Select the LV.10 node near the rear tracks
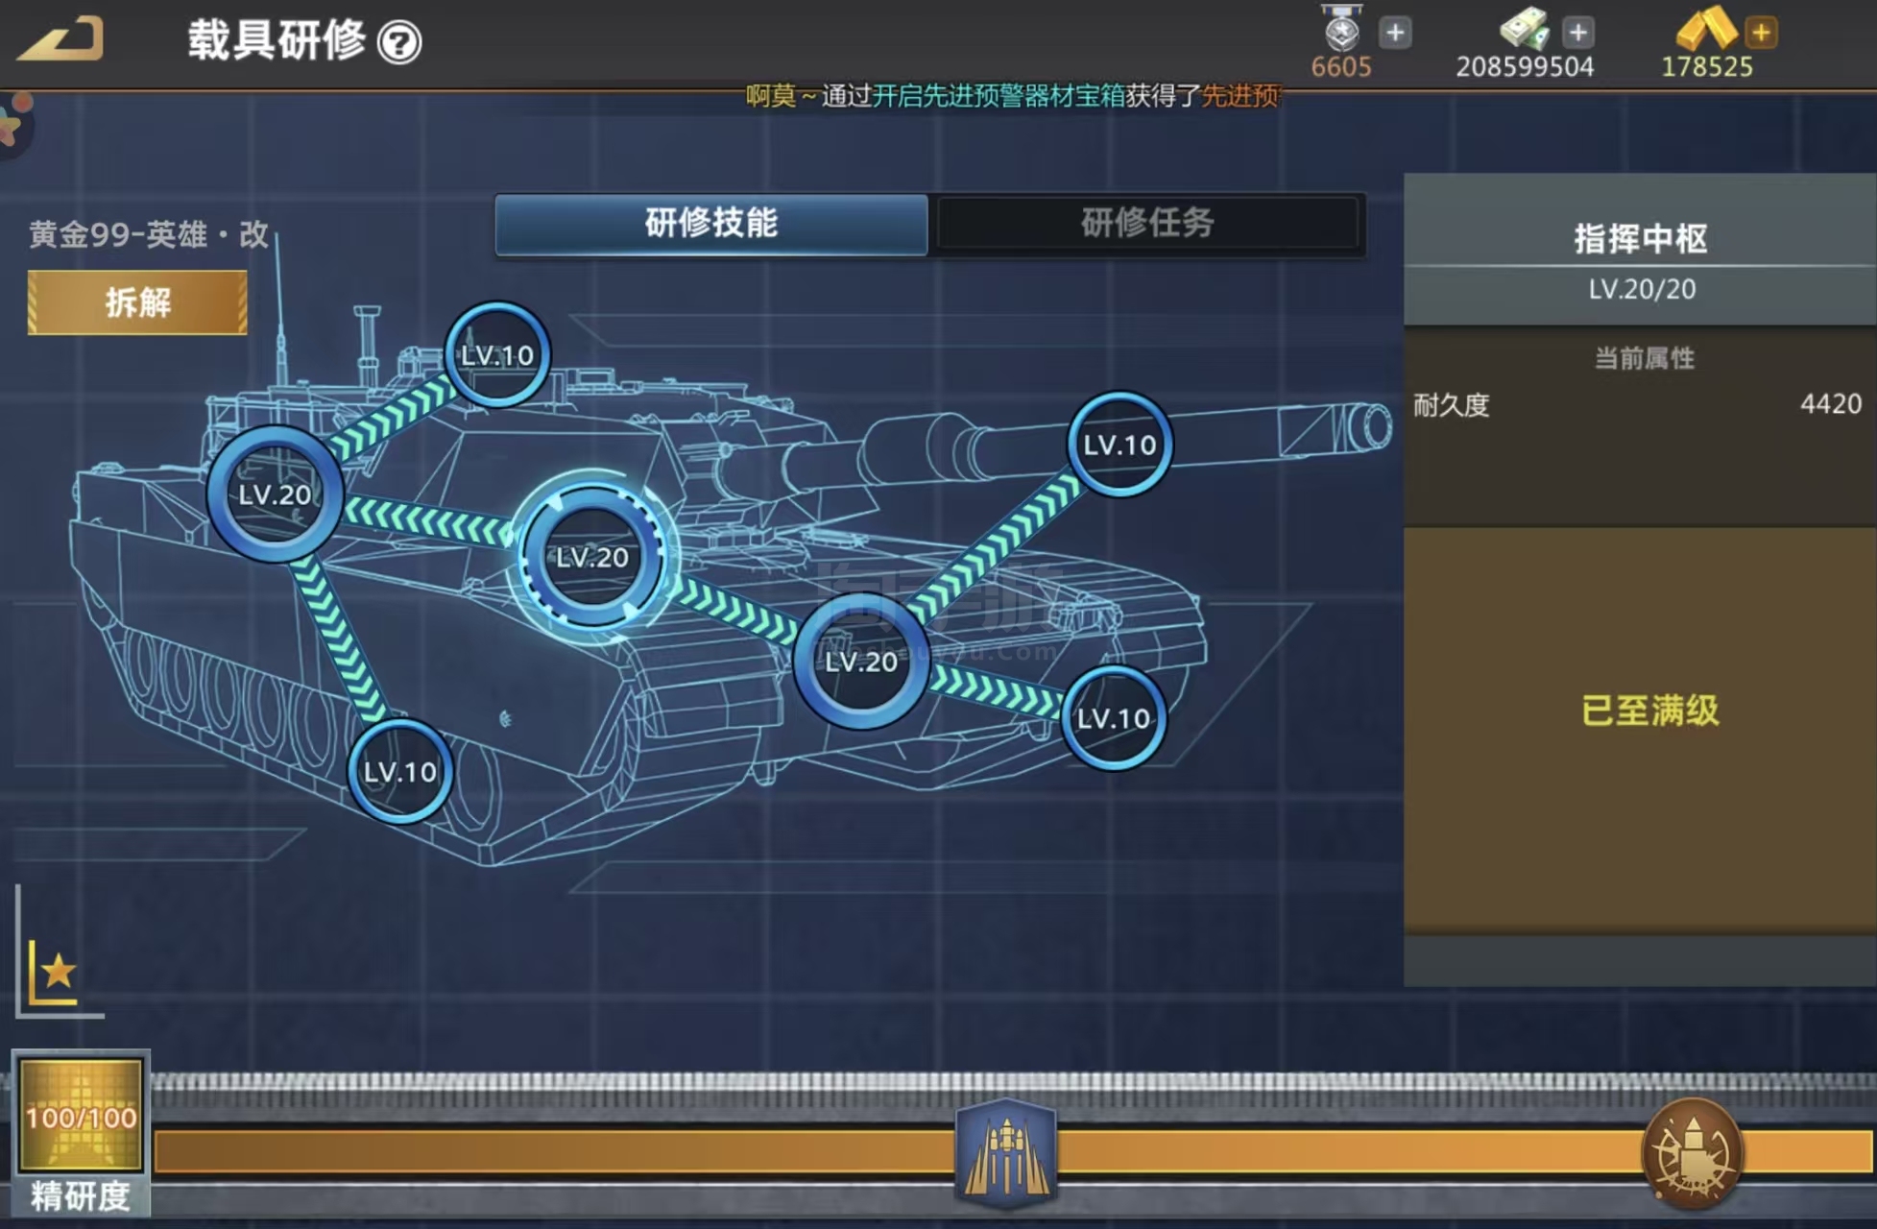This screenshot has width=1877, height=1229. (399, 771)
